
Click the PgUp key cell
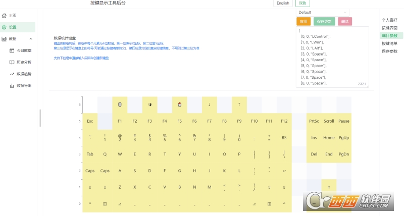tap(344, 138)
